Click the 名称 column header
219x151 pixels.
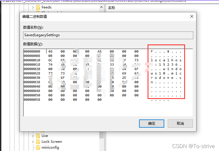(x=112, y=8)
